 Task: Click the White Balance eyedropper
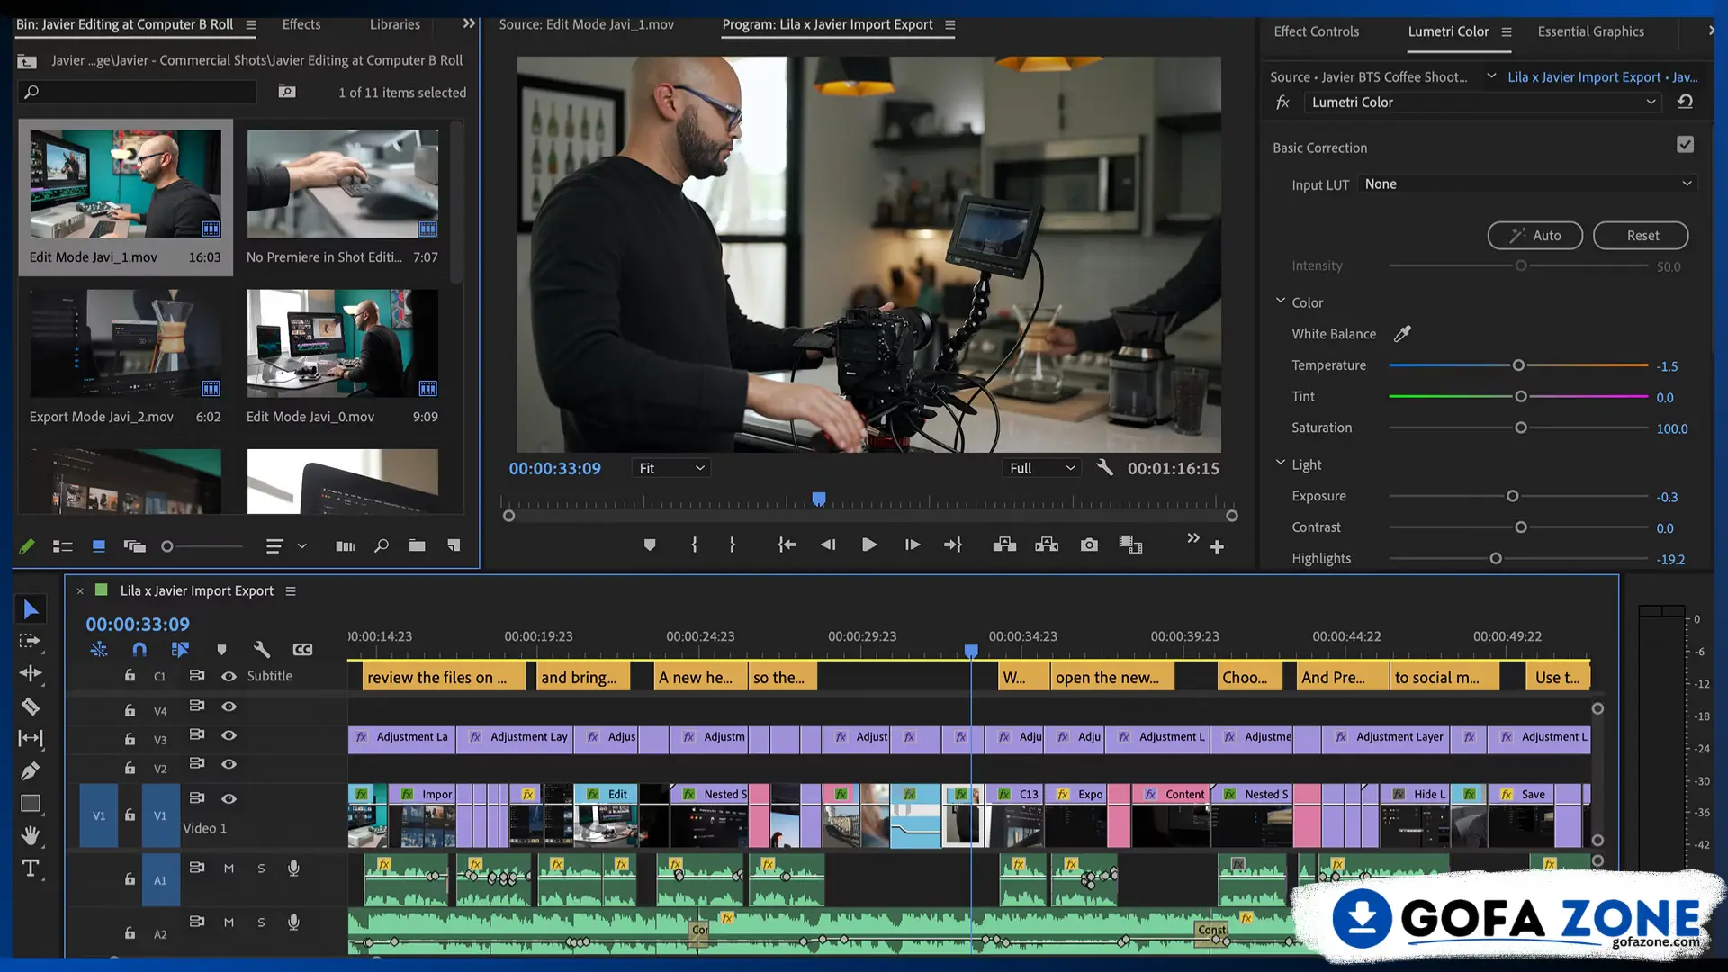[1402, 334]
